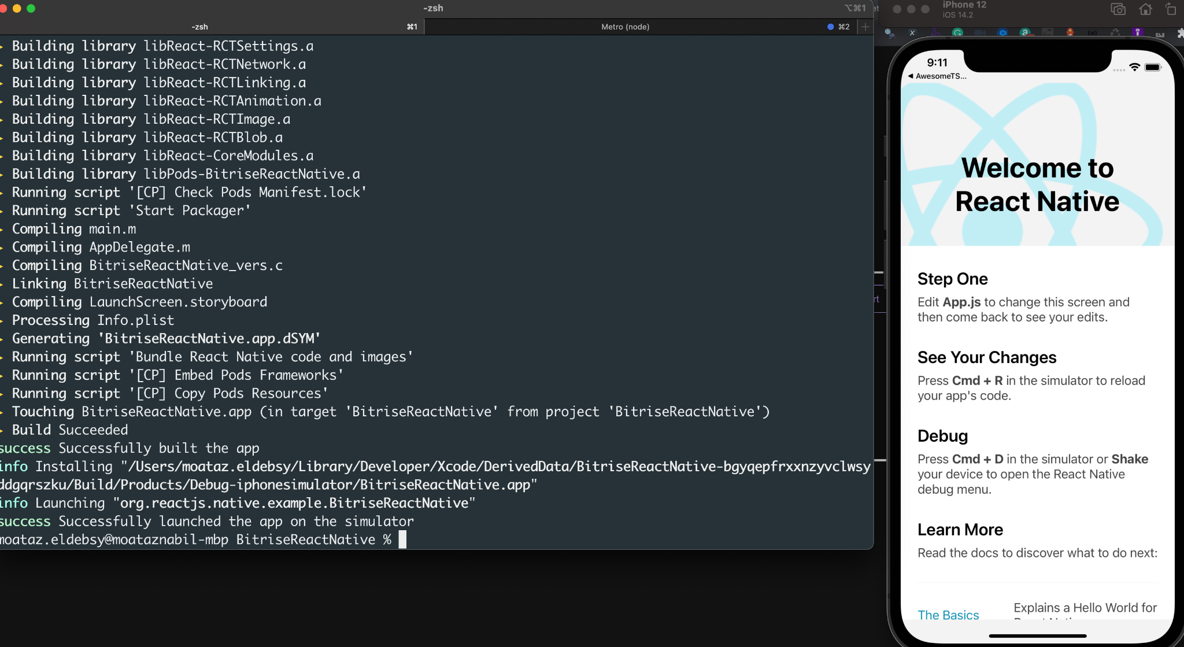Viewport: 1184px width, 647px height.
Task: Open the Grammarly extension icon behind the simulator
Action: pos(958,33)
